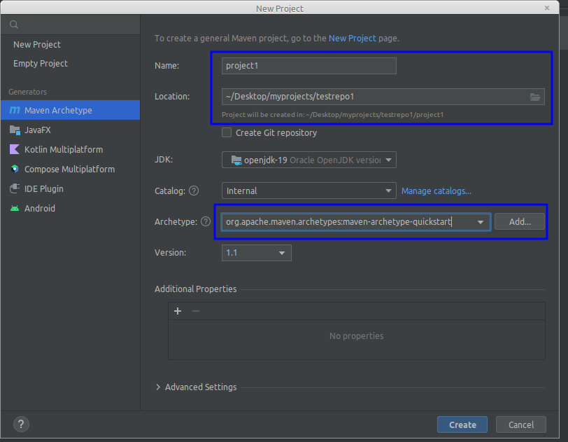This screenshot has height=442, width=568.
Task: Add a new additional property with plus
Action: (x=178, y=311)
